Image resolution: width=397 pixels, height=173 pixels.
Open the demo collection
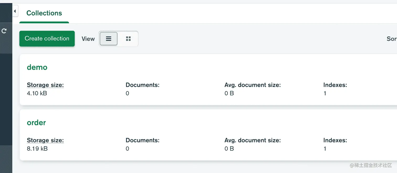(37, 67)
